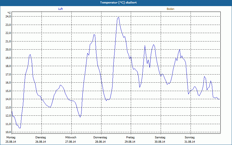
Task: Click the '°C' unit label
Action: point(9,13)
